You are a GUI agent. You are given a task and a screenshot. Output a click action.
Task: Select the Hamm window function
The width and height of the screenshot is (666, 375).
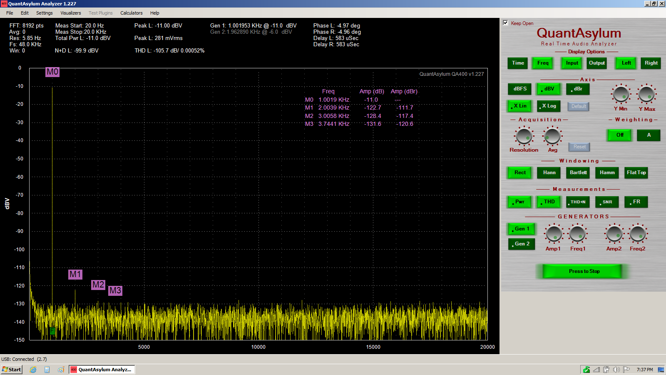(607, 172)
